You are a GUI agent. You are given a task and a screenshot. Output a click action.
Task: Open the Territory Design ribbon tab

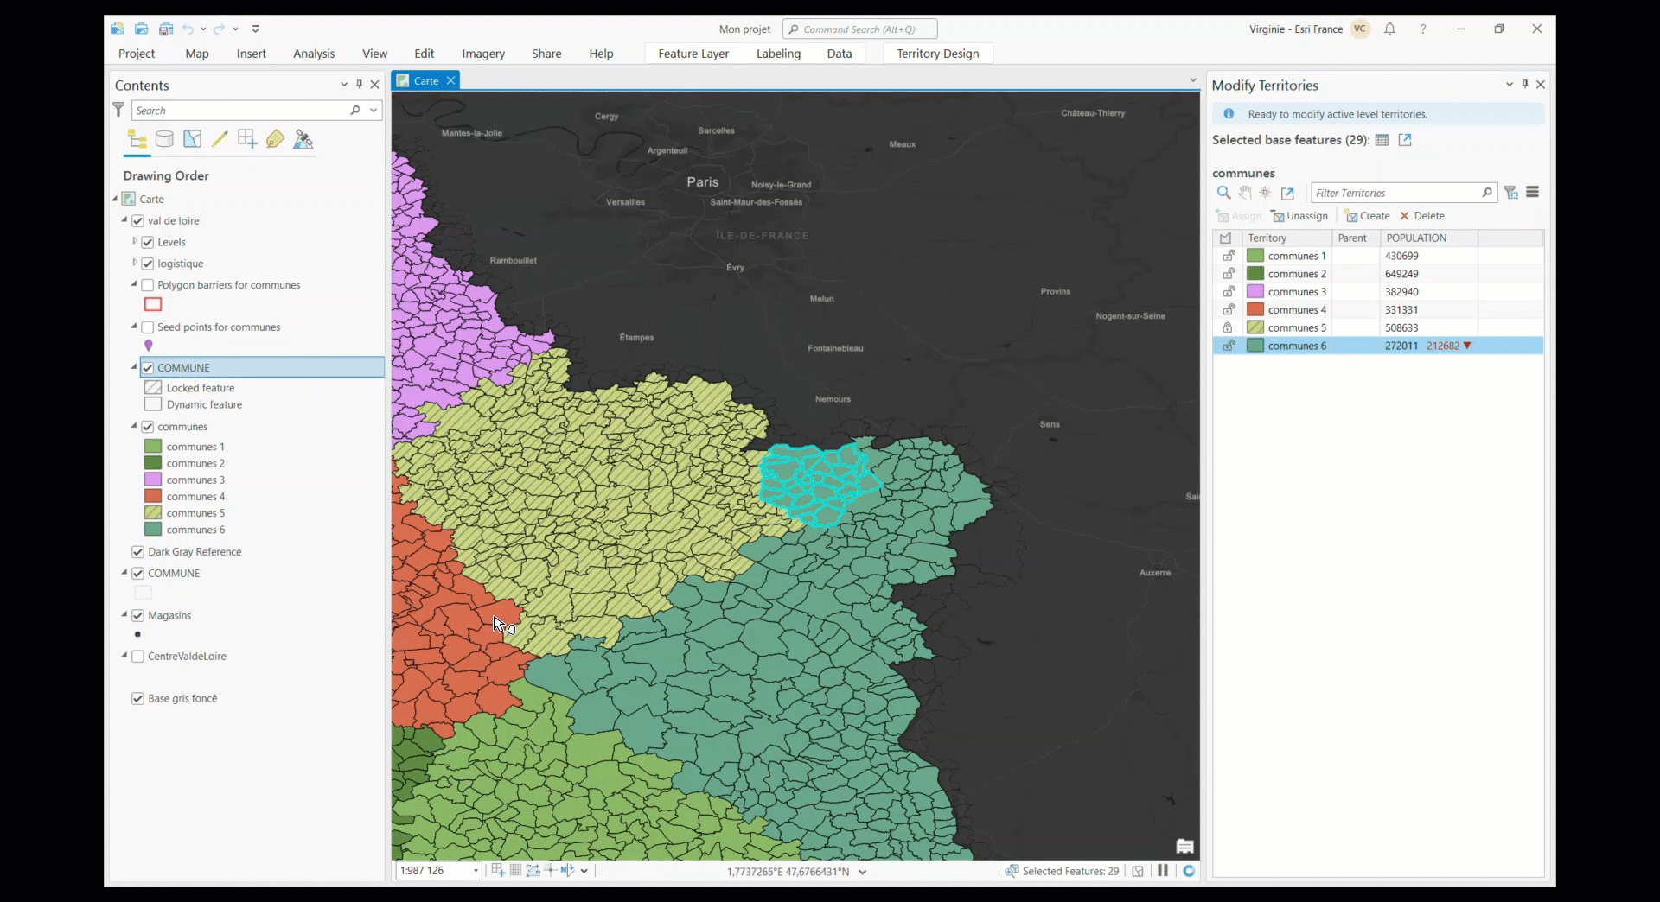point(938,54)
